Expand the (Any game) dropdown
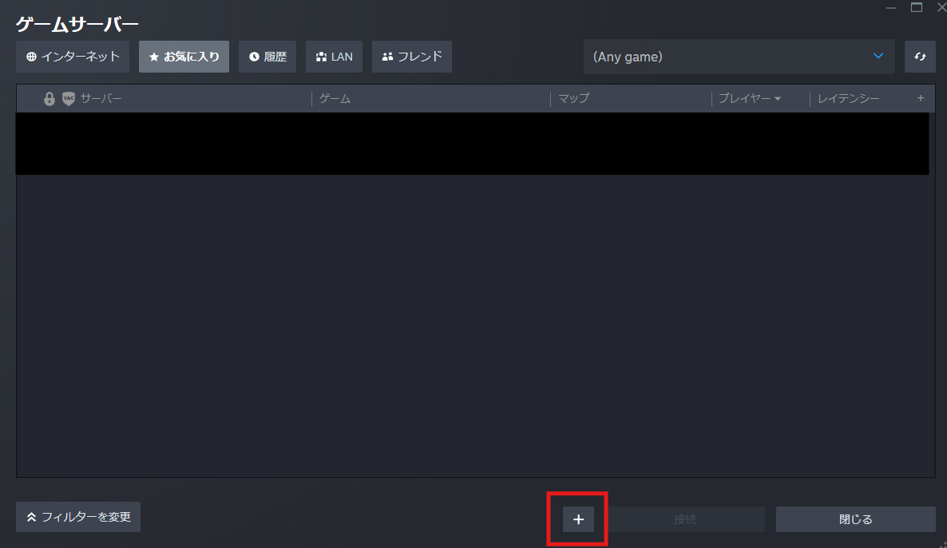This screenshot has width=947, height=548. click(739, 57)
